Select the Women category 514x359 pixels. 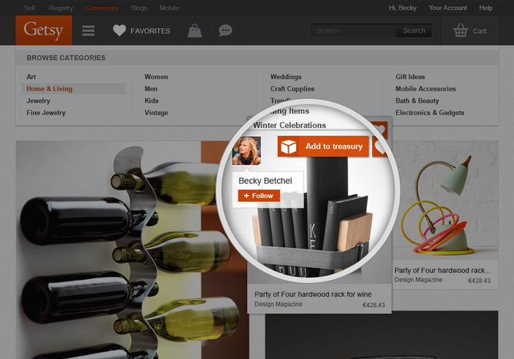157,77
